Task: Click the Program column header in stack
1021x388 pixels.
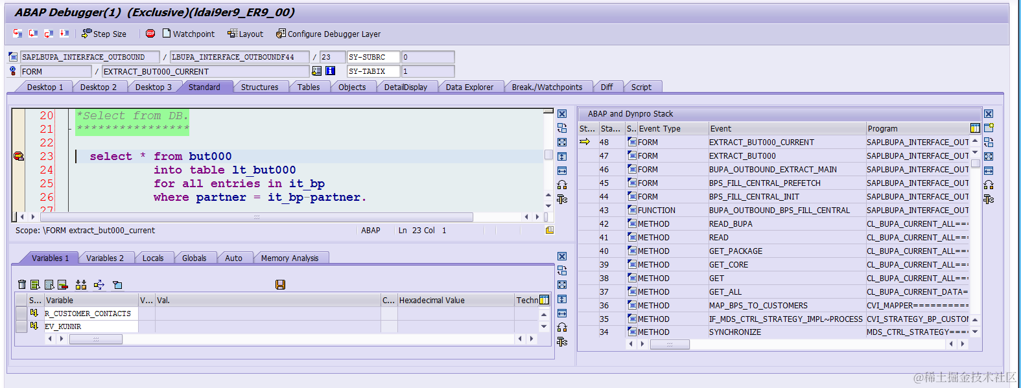Action: [x=917, y=128]
